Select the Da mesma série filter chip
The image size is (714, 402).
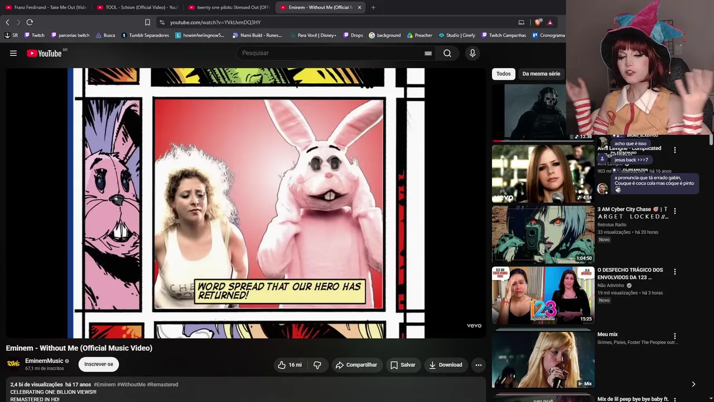[x=541, y=74]
